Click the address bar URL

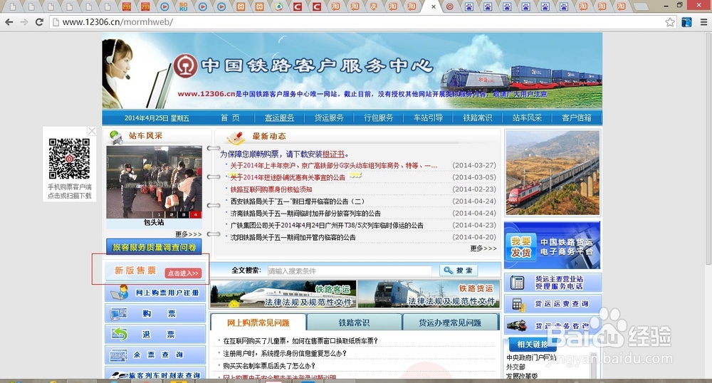117,22
